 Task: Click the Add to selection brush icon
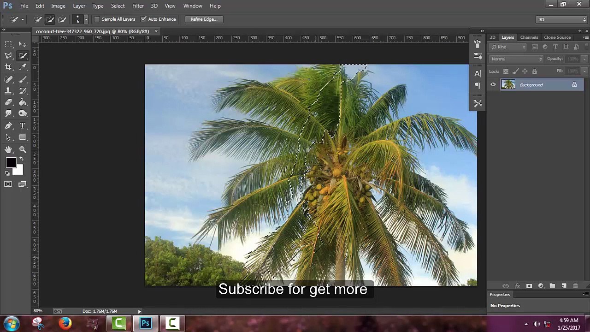click(x=50, y=19)
